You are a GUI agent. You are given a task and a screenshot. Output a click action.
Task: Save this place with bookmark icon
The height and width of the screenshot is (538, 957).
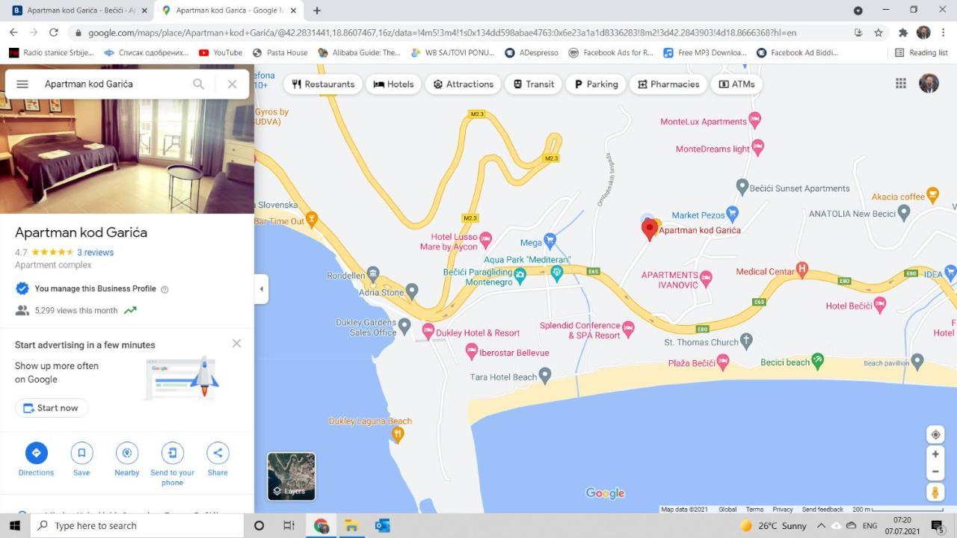81,453
